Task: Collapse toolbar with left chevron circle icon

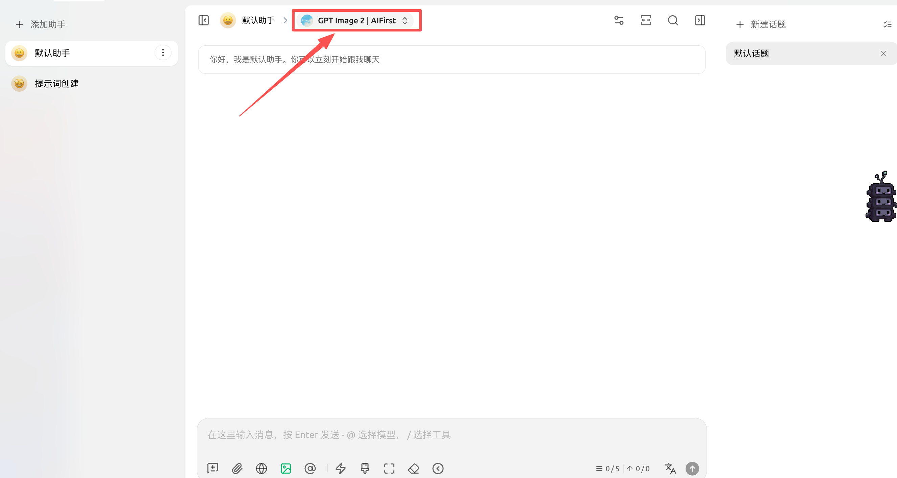Action: point(438,468)
